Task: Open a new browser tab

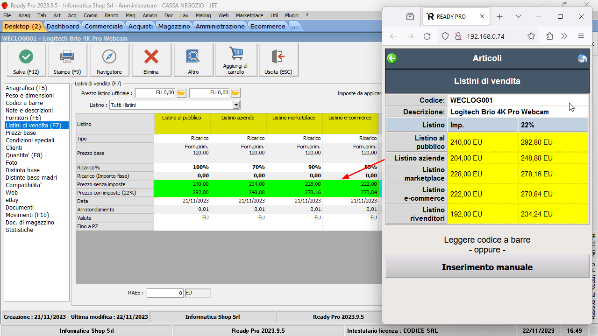Action: click(499, 16)
